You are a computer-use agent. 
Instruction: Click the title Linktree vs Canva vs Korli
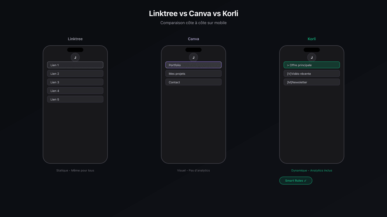(193, 13)
